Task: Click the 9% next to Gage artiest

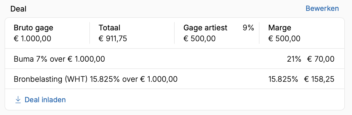Action: pos(248,28)
